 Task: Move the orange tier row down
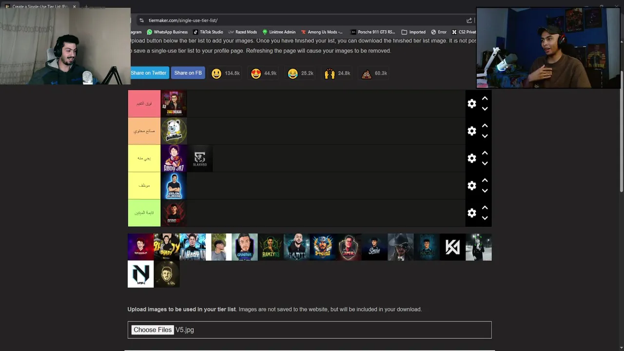click(x=485, y=136)
